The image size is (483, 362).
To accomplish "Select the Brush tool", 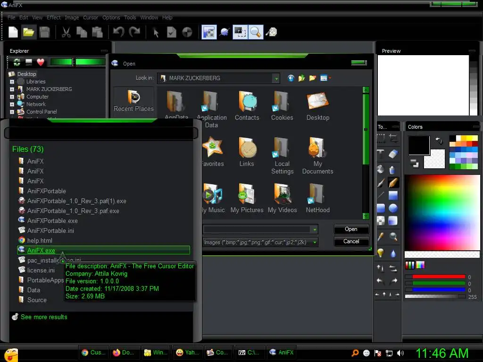I will pyautogui.click(x=381, y=183).
